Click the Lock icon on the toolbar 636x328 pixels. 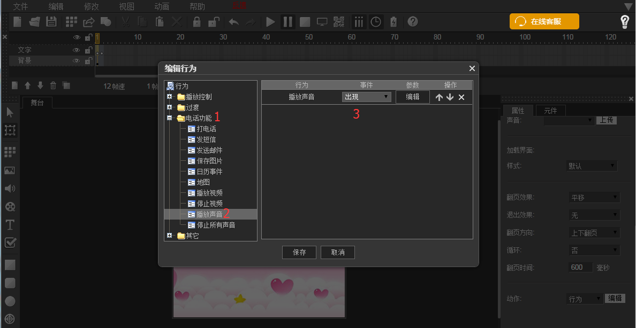[196, 22]
